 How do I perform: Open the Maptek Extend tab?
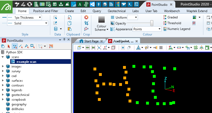[x=197, y=11]
